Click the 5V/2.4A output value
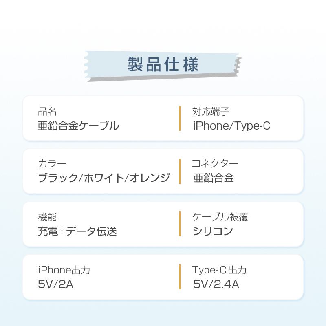Image resolution: width=326 pixels, height=326 pixels. pos(216,284)
